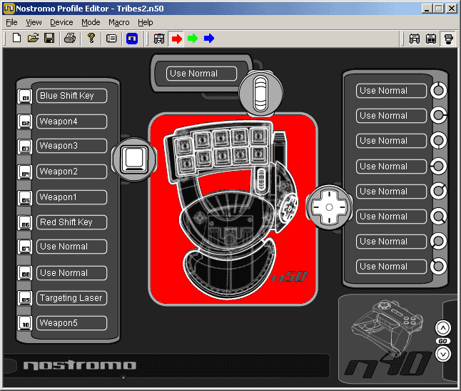The width and height of the screenshot is (461, 391).
Task: Edit the Weapon3 assignment field
Action: (72, 146)
